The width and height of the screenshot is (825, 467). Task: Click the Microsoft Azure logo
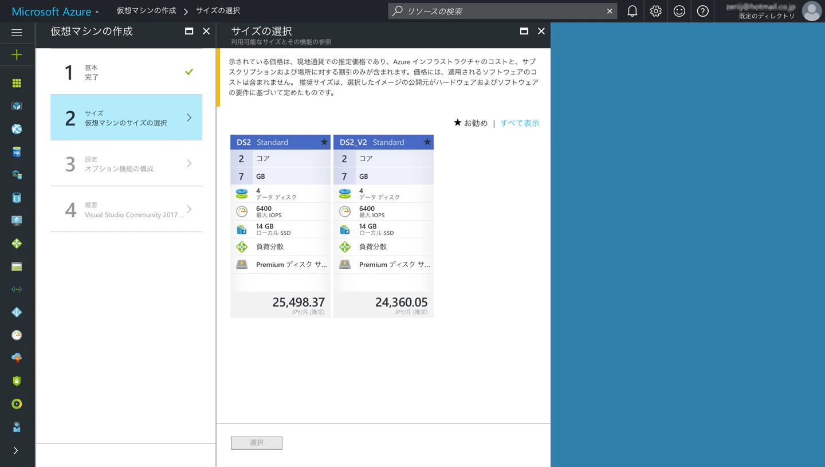pos(51,11)
